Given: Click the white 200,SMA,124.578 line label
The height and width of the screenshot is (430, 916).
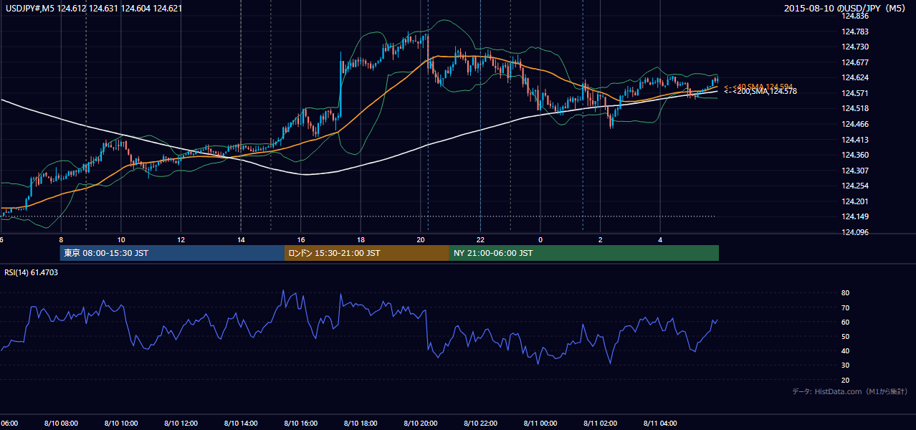Looking at the screenshot, I should pyautogui.click(x=760, y=92).
